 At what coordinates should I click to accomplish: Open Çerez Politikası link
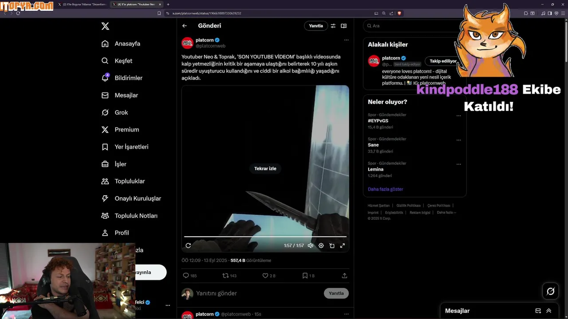tap(438, 206)
